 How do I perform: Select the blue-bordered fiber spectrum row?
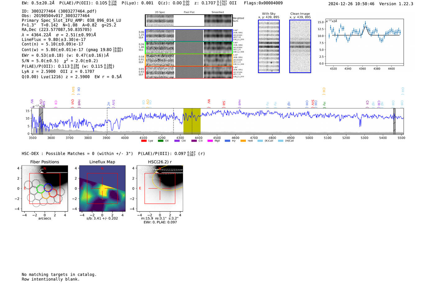pyautogui.click(x=189, y=35)
